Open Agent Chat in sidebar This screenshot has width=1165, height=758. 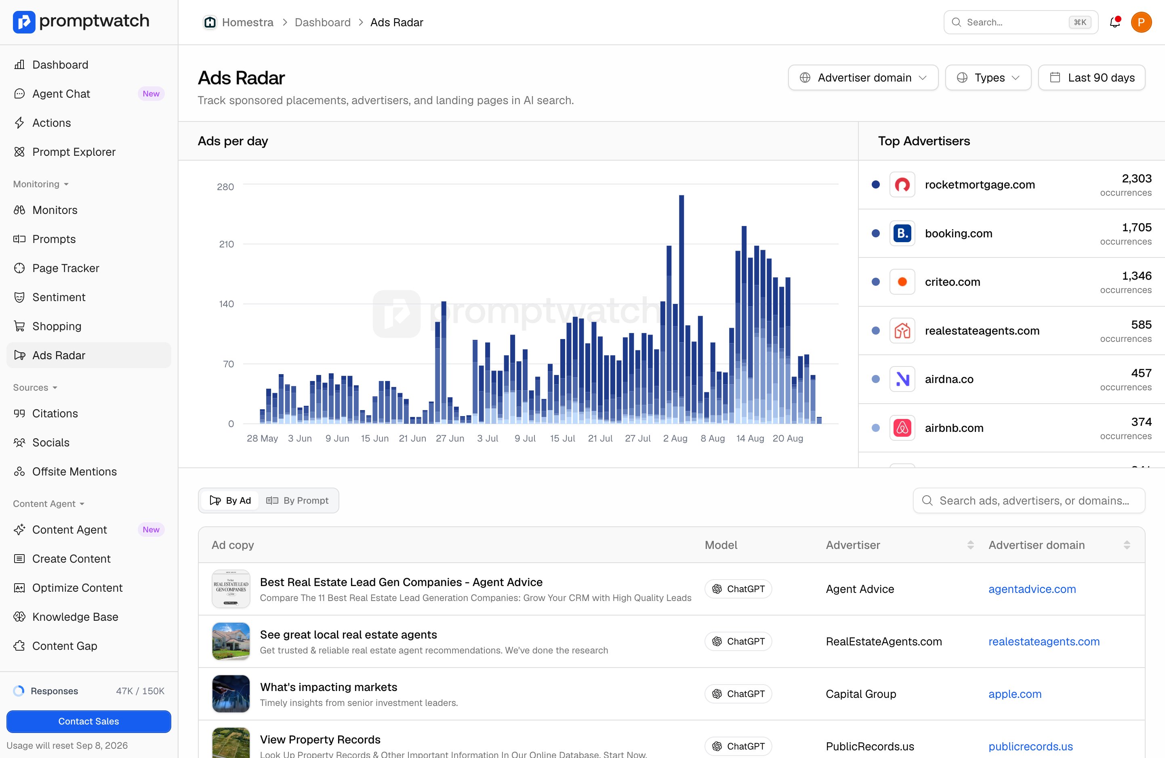point(88,93)
